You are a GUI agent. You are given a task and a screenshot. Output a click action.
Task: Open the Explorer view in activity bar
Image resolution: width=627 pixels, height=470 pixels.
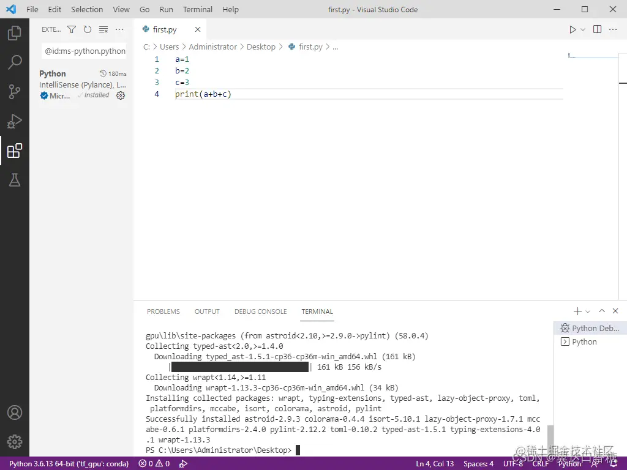15,33
